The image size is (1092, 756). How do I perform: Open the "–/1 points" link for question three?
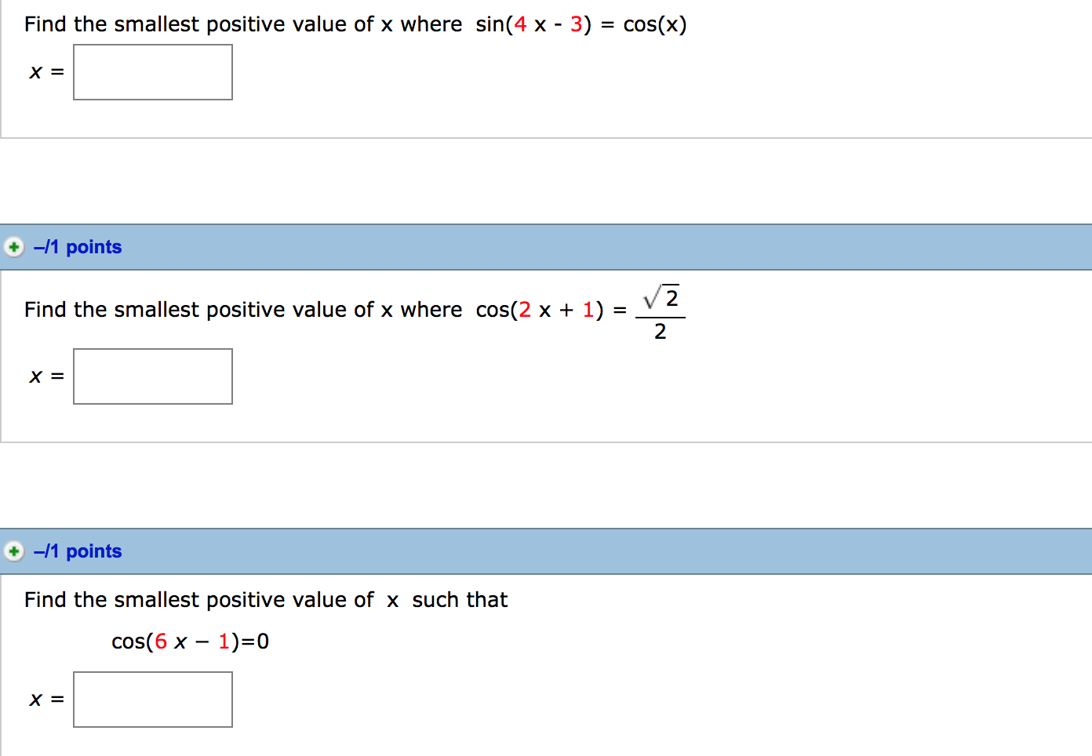pyautogui.click(x=78, y=551)
